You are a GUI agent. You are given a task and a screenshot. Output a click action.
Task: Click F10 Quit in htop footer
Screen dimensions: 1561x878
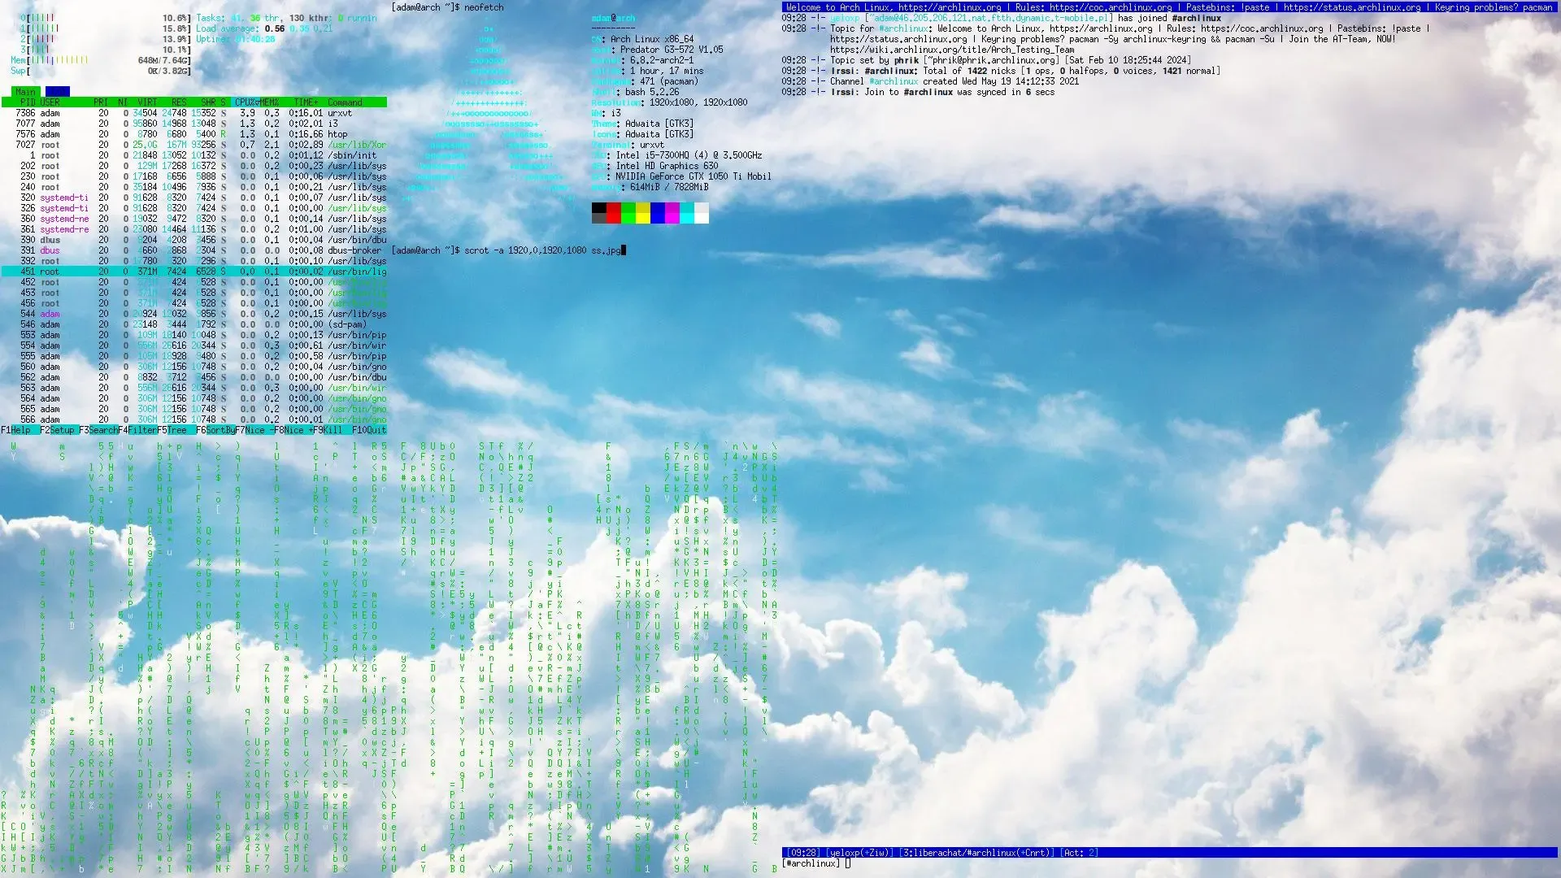coord(370,430)
